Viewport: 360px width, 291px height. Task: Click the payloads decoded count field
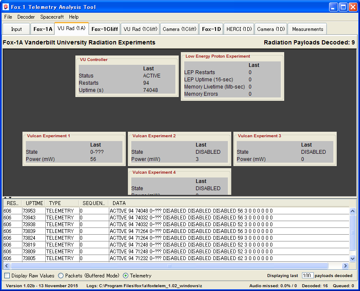(x=307, y=275)
